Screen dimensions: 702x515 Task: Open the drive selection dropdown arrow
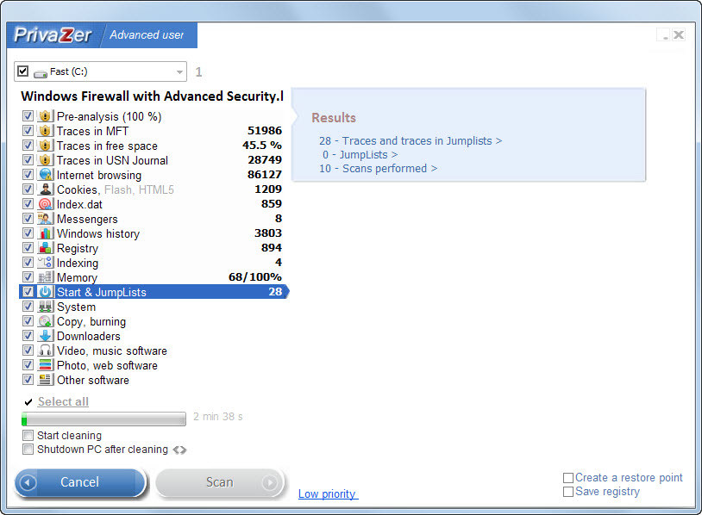click(x=179, y=72)
